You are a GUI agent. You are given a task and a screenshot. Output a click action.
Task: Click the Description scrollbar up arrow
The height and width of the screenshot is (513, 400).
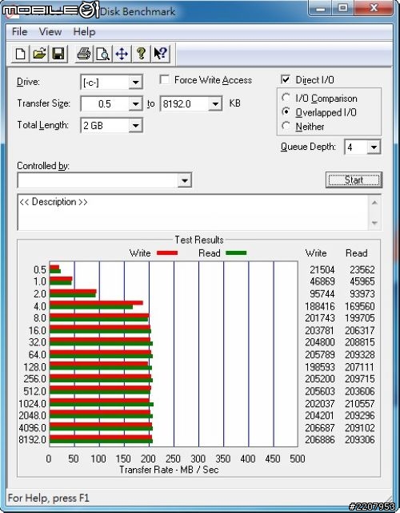coord(374,203)
